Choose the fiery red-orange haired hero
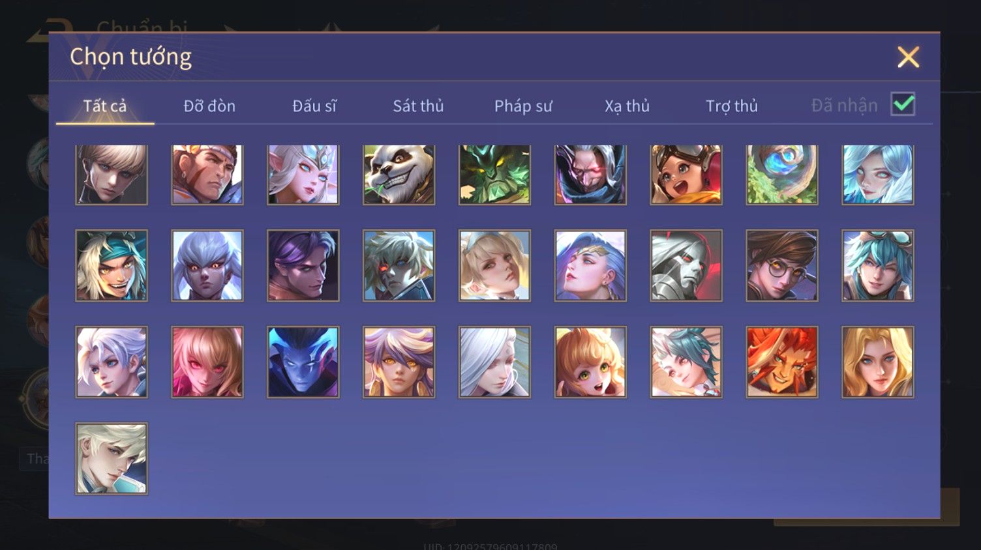981x550 pixels. tap(782, 362)
